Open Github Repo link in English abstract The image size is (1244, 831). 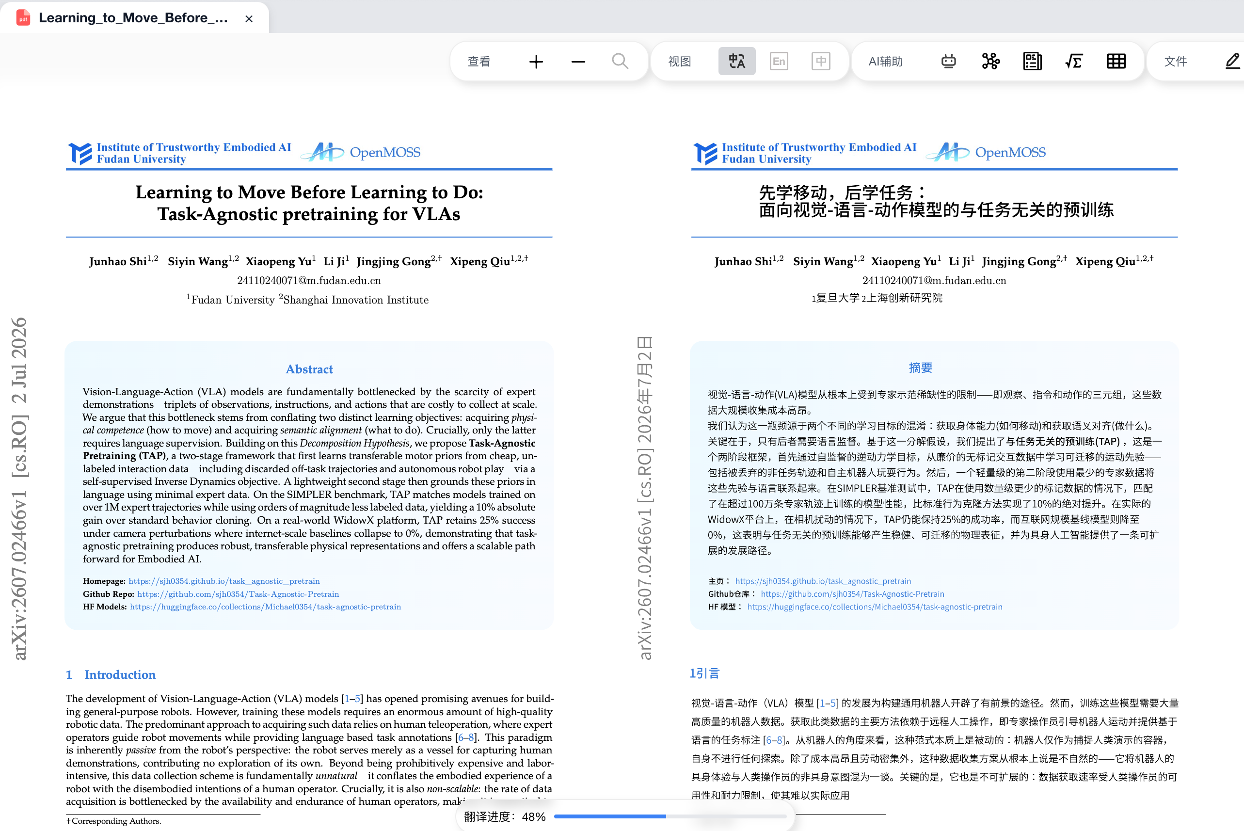238,594
